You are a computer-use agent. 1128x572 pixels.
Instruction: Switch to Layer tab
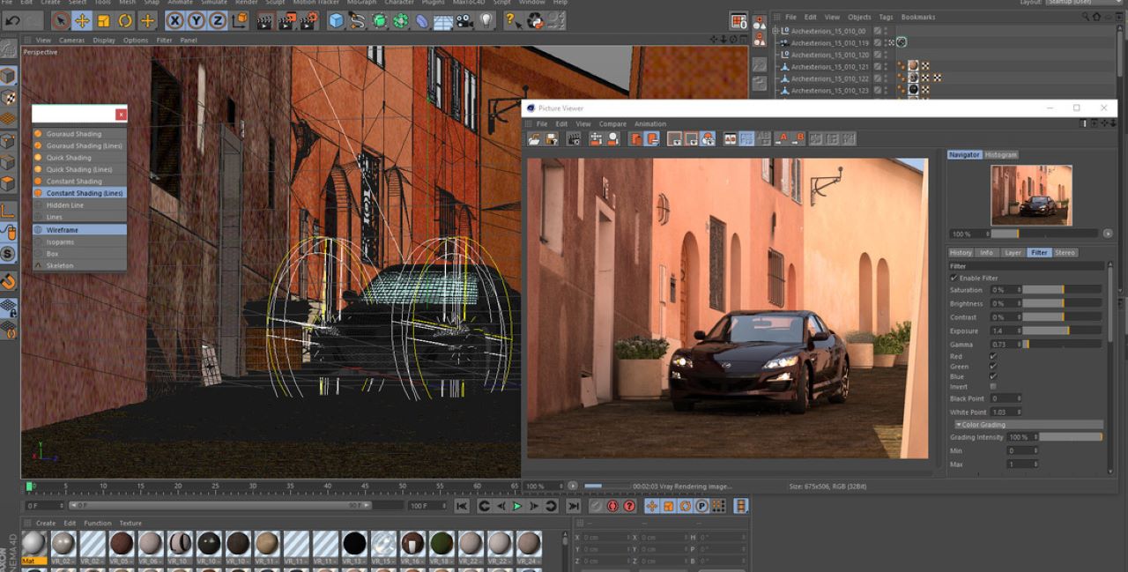(1013, 253)
